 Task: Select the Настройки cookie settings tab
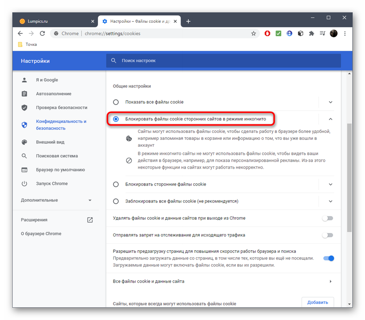pyautogui.click(x=139, y=21)
